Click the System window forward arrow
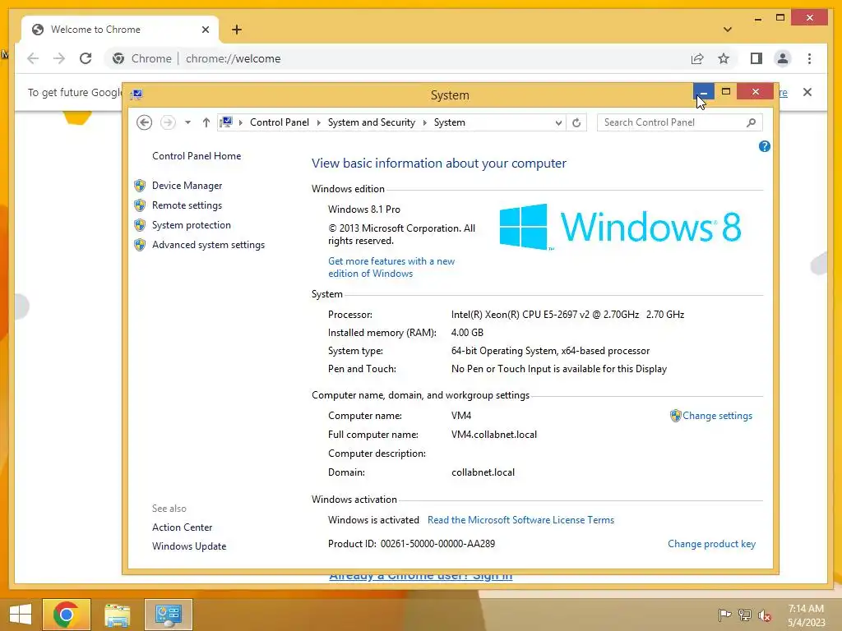The width and height of the screenshot is (842, 631). point(168,123)
